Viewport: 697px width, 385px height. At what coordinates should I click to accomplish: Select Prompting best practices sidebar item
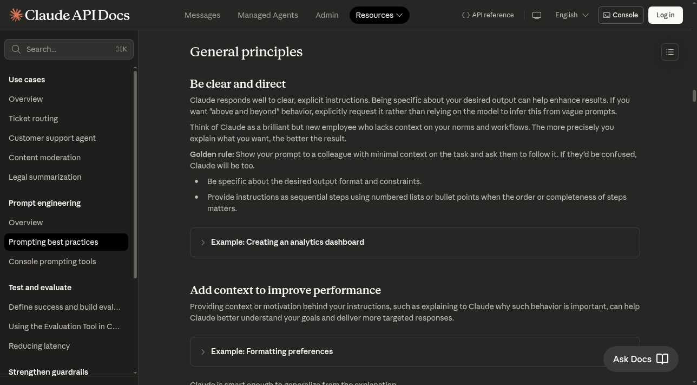point(66,242)
